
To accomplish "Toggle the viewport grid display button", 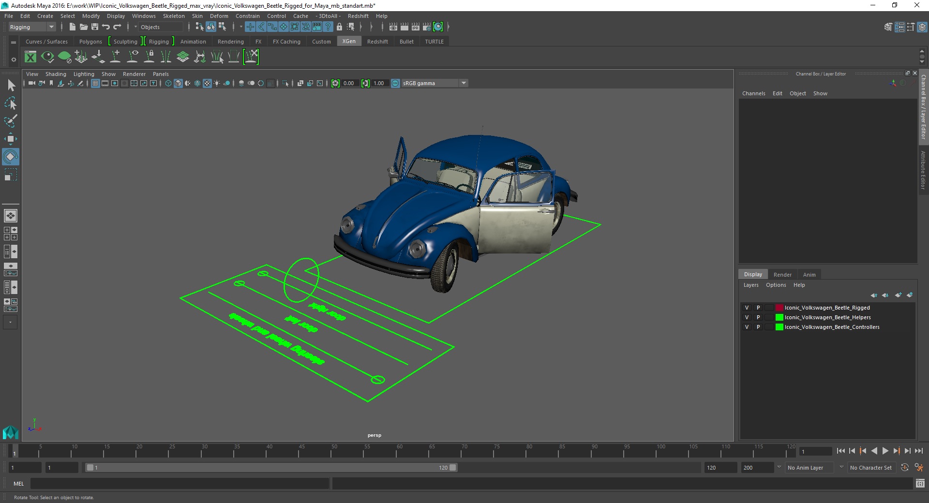I will pyautogui.click(x=95, y=84).
